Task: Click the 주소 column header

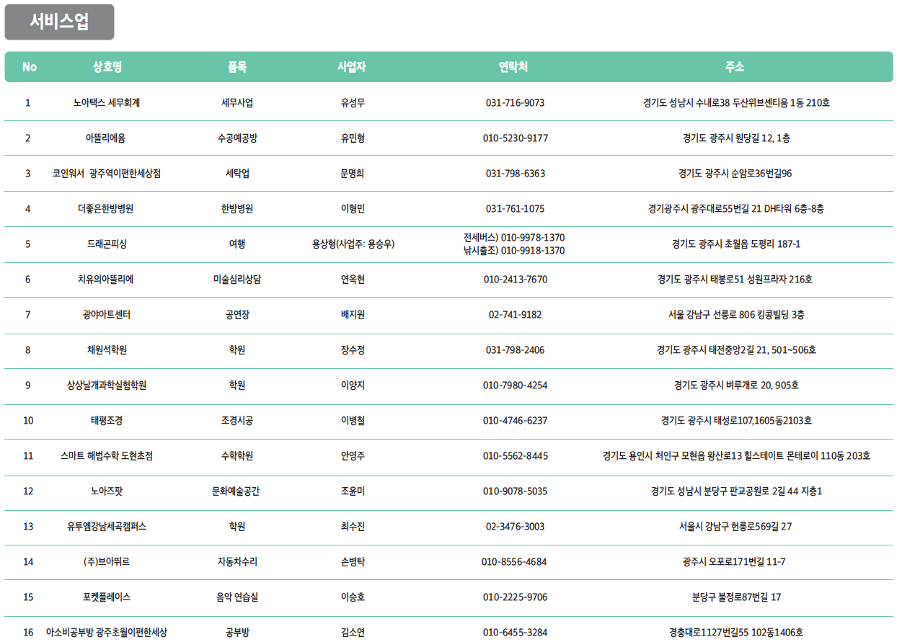Action: coord(735,67)
